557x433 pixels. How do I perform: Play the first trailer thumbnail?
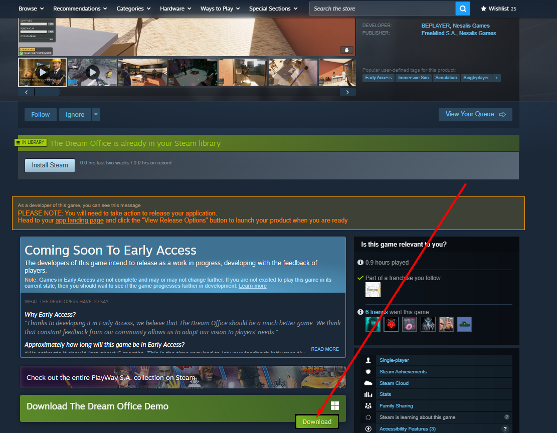pyautogui.click(x=42, y=73)
